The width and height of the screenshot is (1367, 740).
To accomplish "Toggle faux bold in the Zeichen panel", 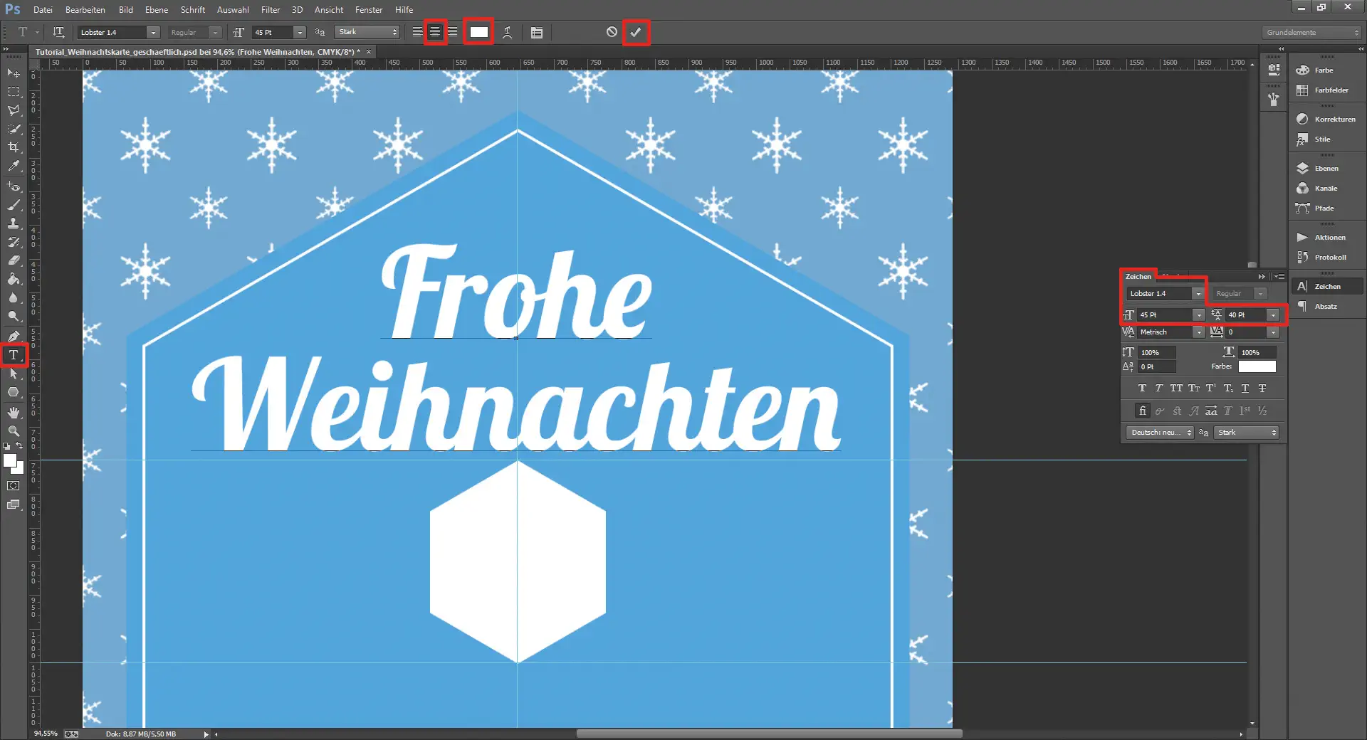I will [1142, 388].
